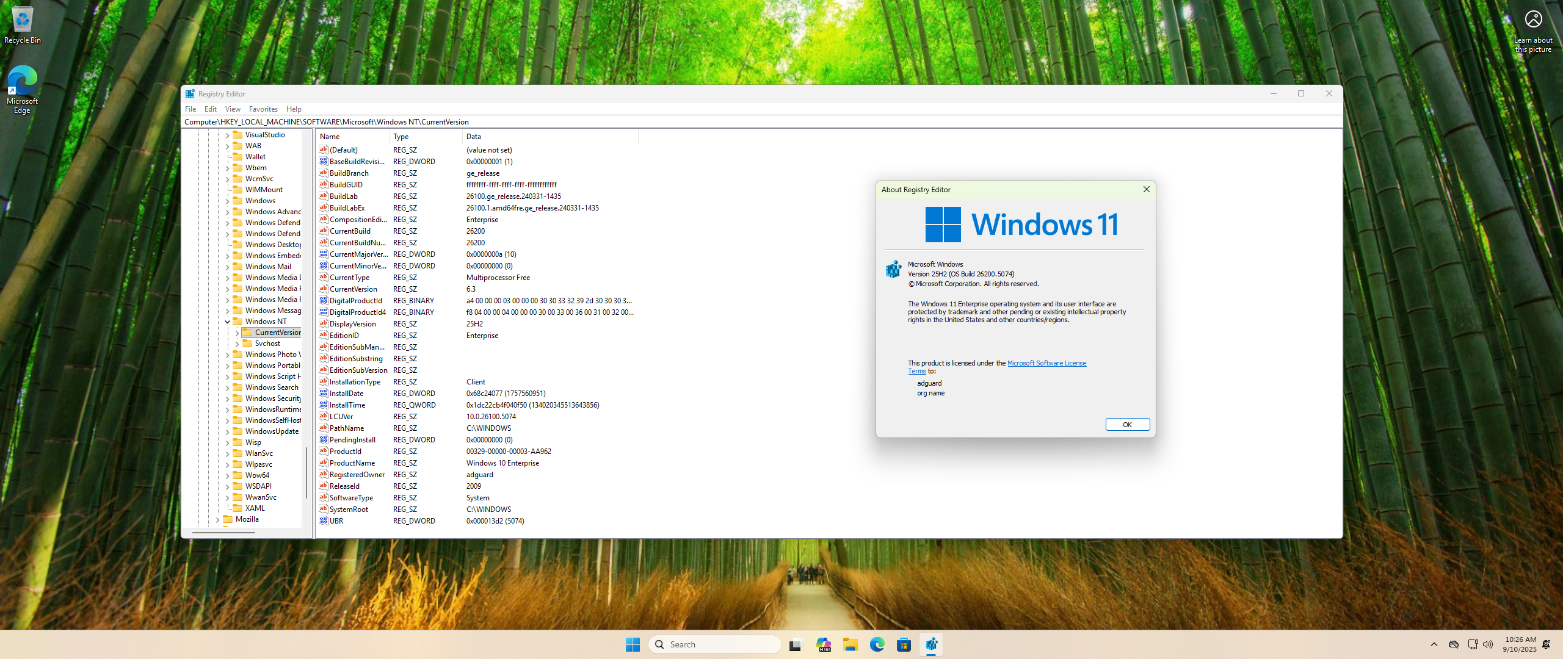This screenshot has width=1563, height=659.
Task: Open the Edit menu
Action: (x=211, y=109)
